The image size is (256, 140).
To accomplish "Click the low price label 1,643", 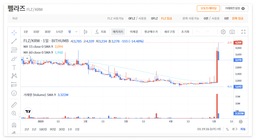I will coord(238,87).
